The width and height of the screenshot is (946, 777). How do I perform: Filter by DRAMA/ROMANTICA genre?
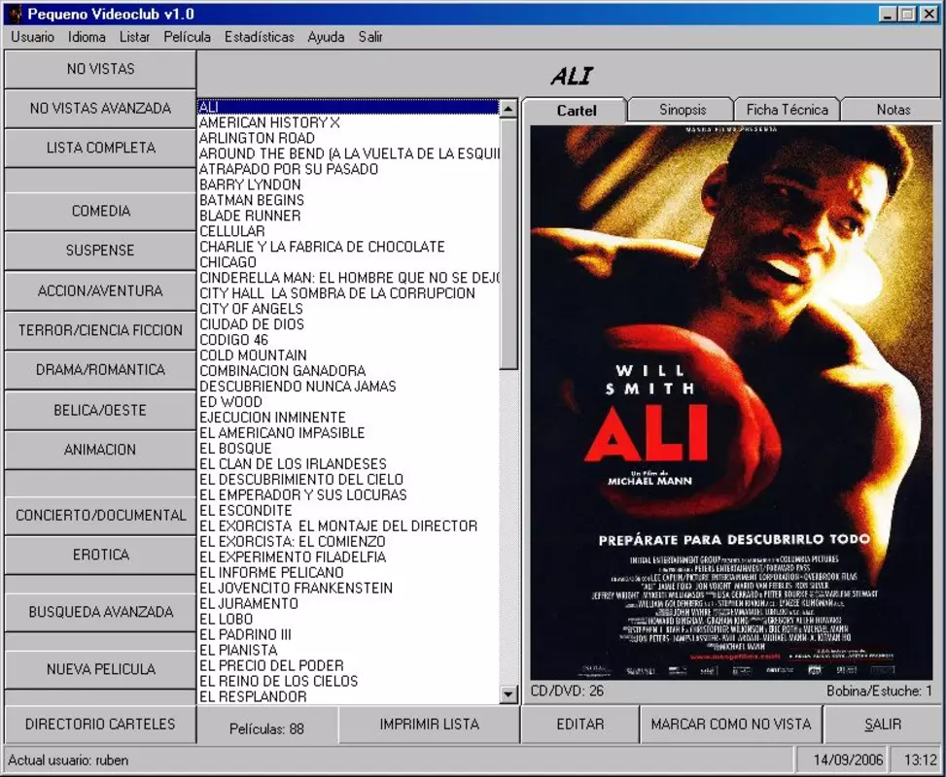[x=100, y=369]
